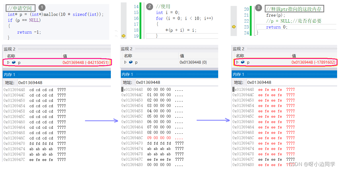Viewport: 339px width, 169px height.
Task: Select the 监视 2 panel title above {-17891602}
Action: pyautogui.click(x=239, y=49)
